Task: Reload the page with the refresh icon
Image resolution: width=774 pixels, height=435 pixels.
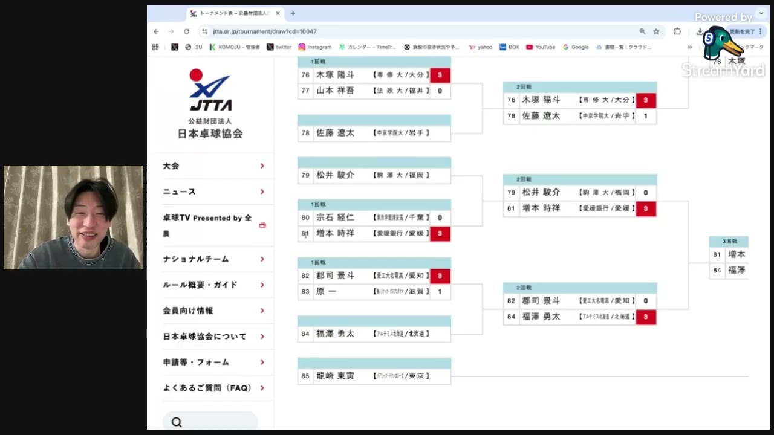Action: coord(186,31)
